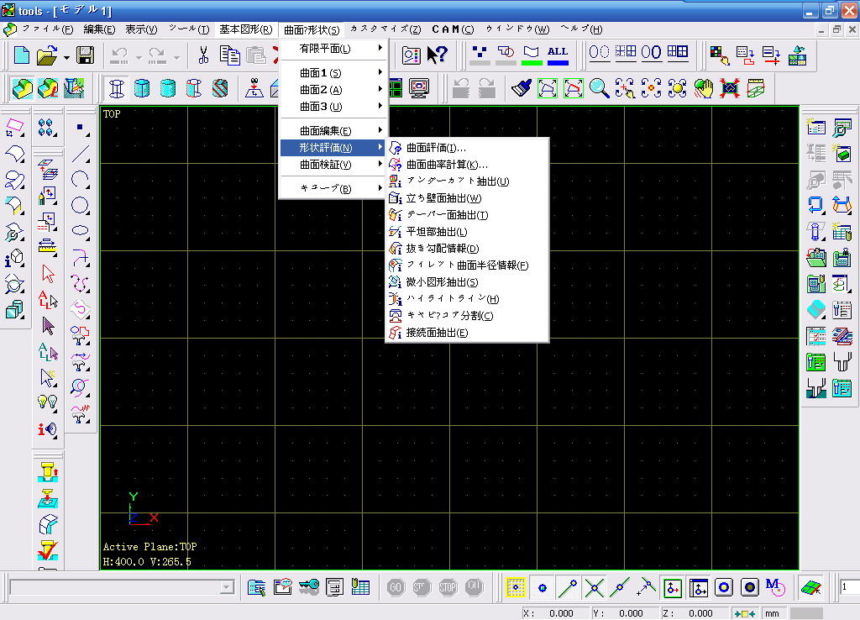Toggle the yellow grid snap button
This screenshot has width=860, height=620.
point(516,587)
